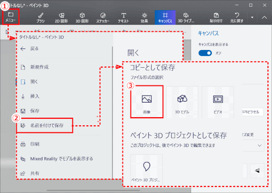272x193 pixels.
Task: Click the 貼り付け paste button
Action: [x=216, y=18]
